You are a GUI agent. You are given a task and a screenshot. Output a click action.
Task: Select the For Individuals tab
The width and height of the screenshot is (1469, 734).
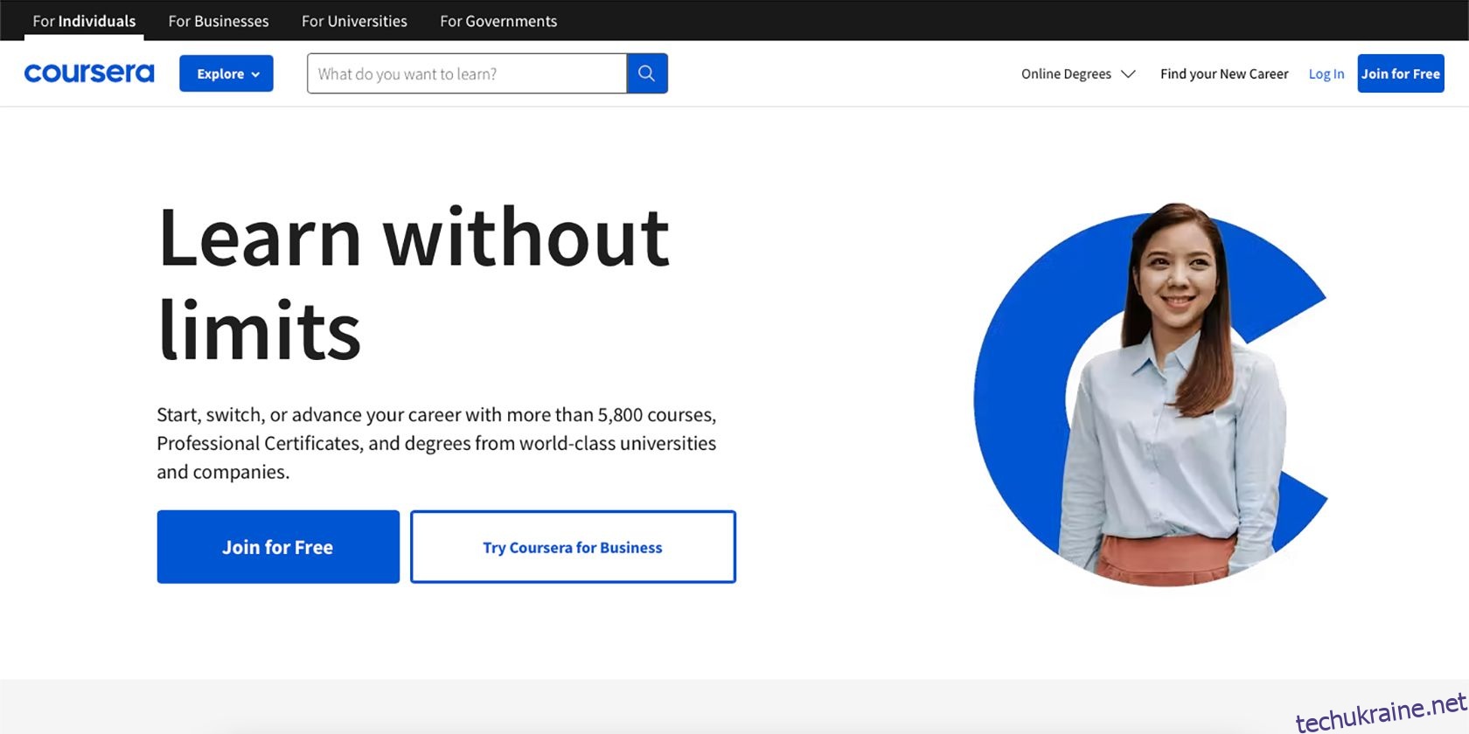pos(84,21)
